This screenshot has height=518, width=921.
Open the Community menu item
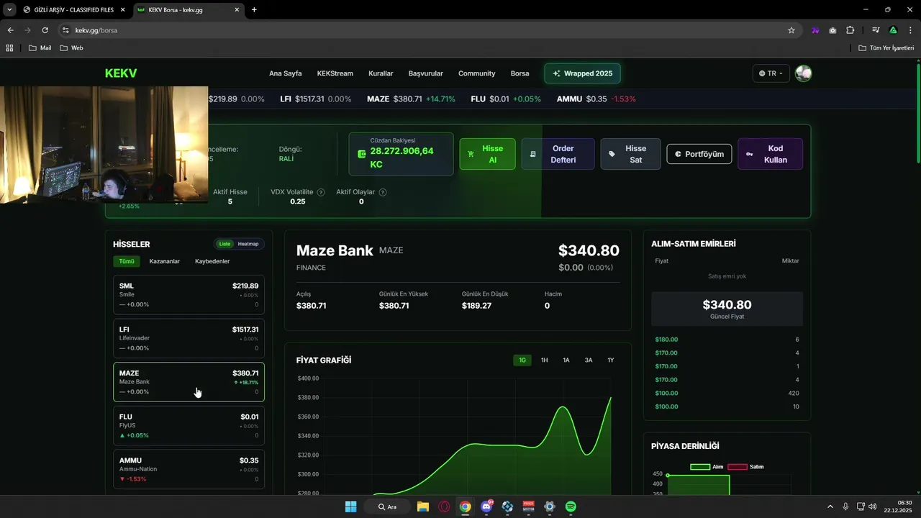pyautogui.click(x=477, y=73)
